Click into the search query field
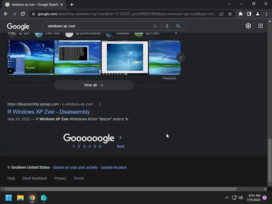 tap(99, 26)
